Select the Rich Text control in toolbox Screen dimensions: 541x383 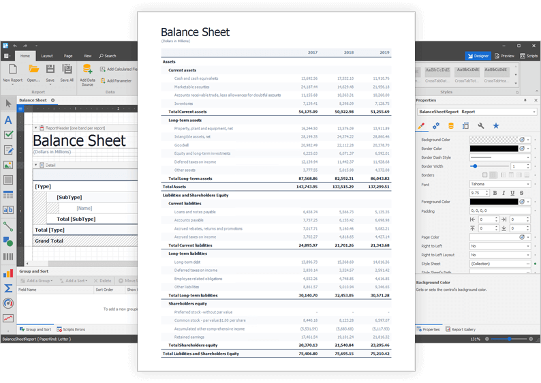click(8, 150)
